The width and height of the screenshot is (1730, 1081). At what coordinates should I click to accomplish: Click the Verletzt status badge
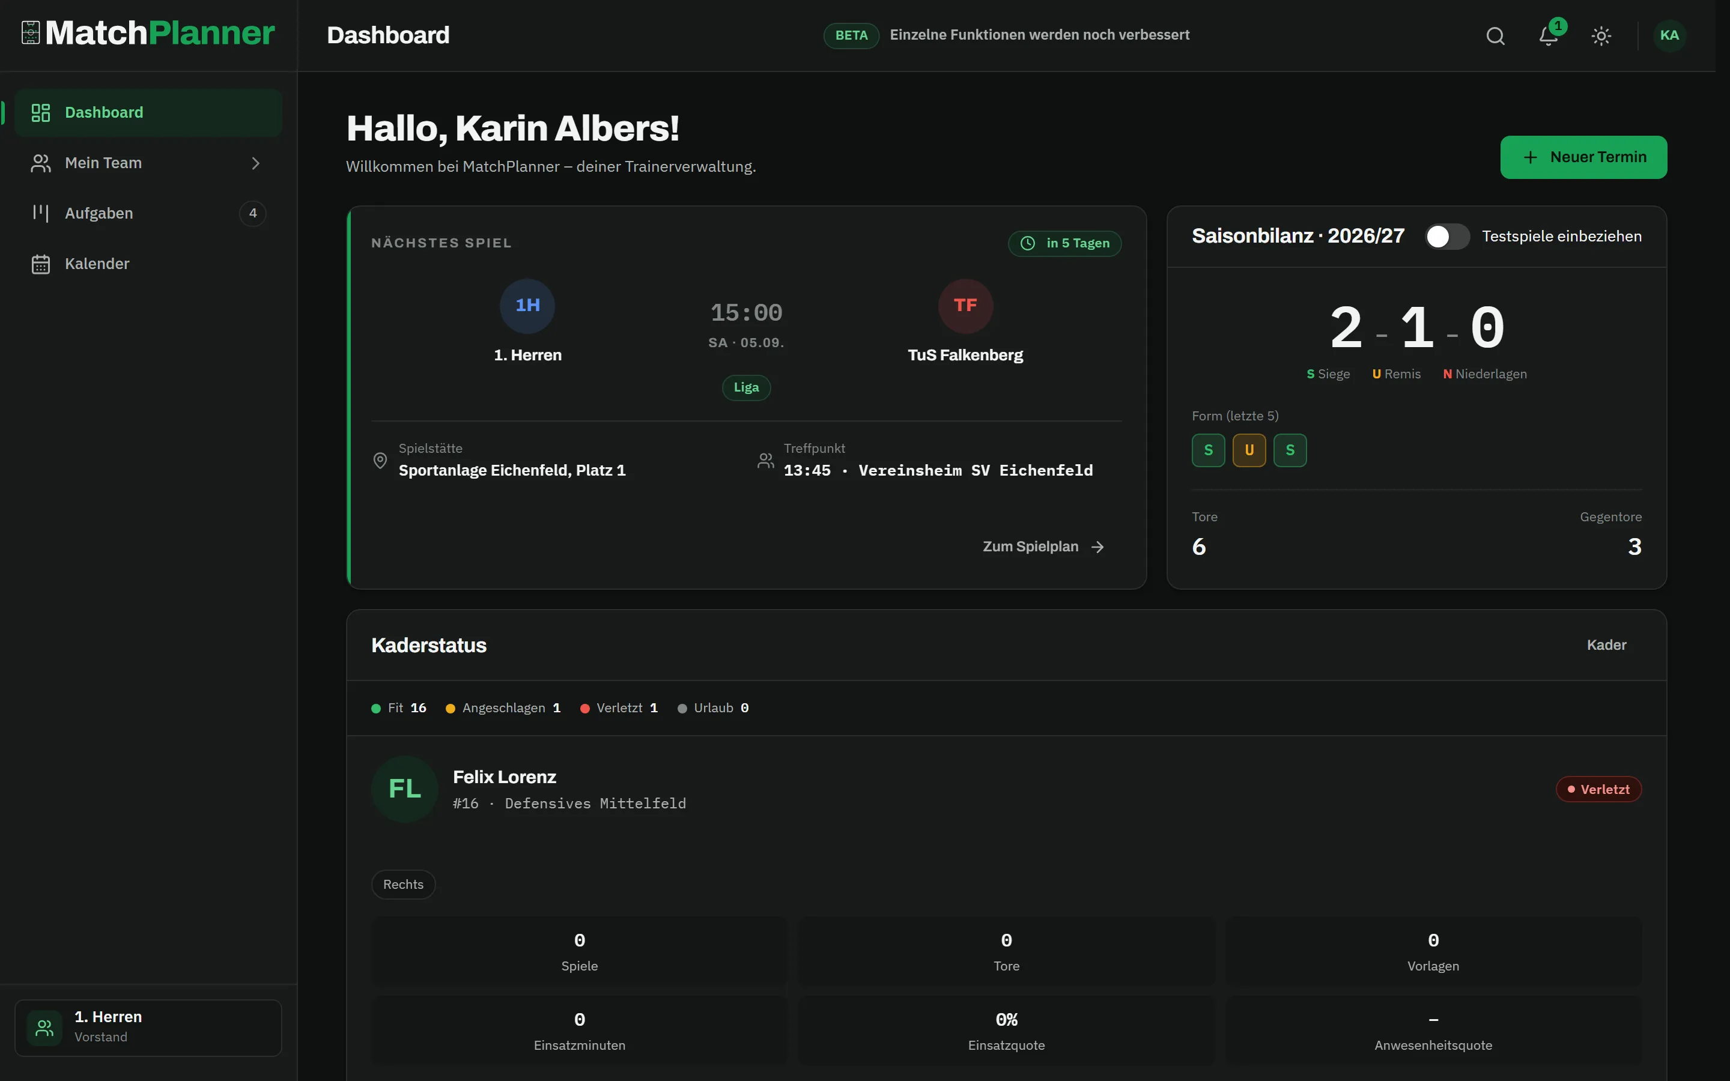[1598, 789]
